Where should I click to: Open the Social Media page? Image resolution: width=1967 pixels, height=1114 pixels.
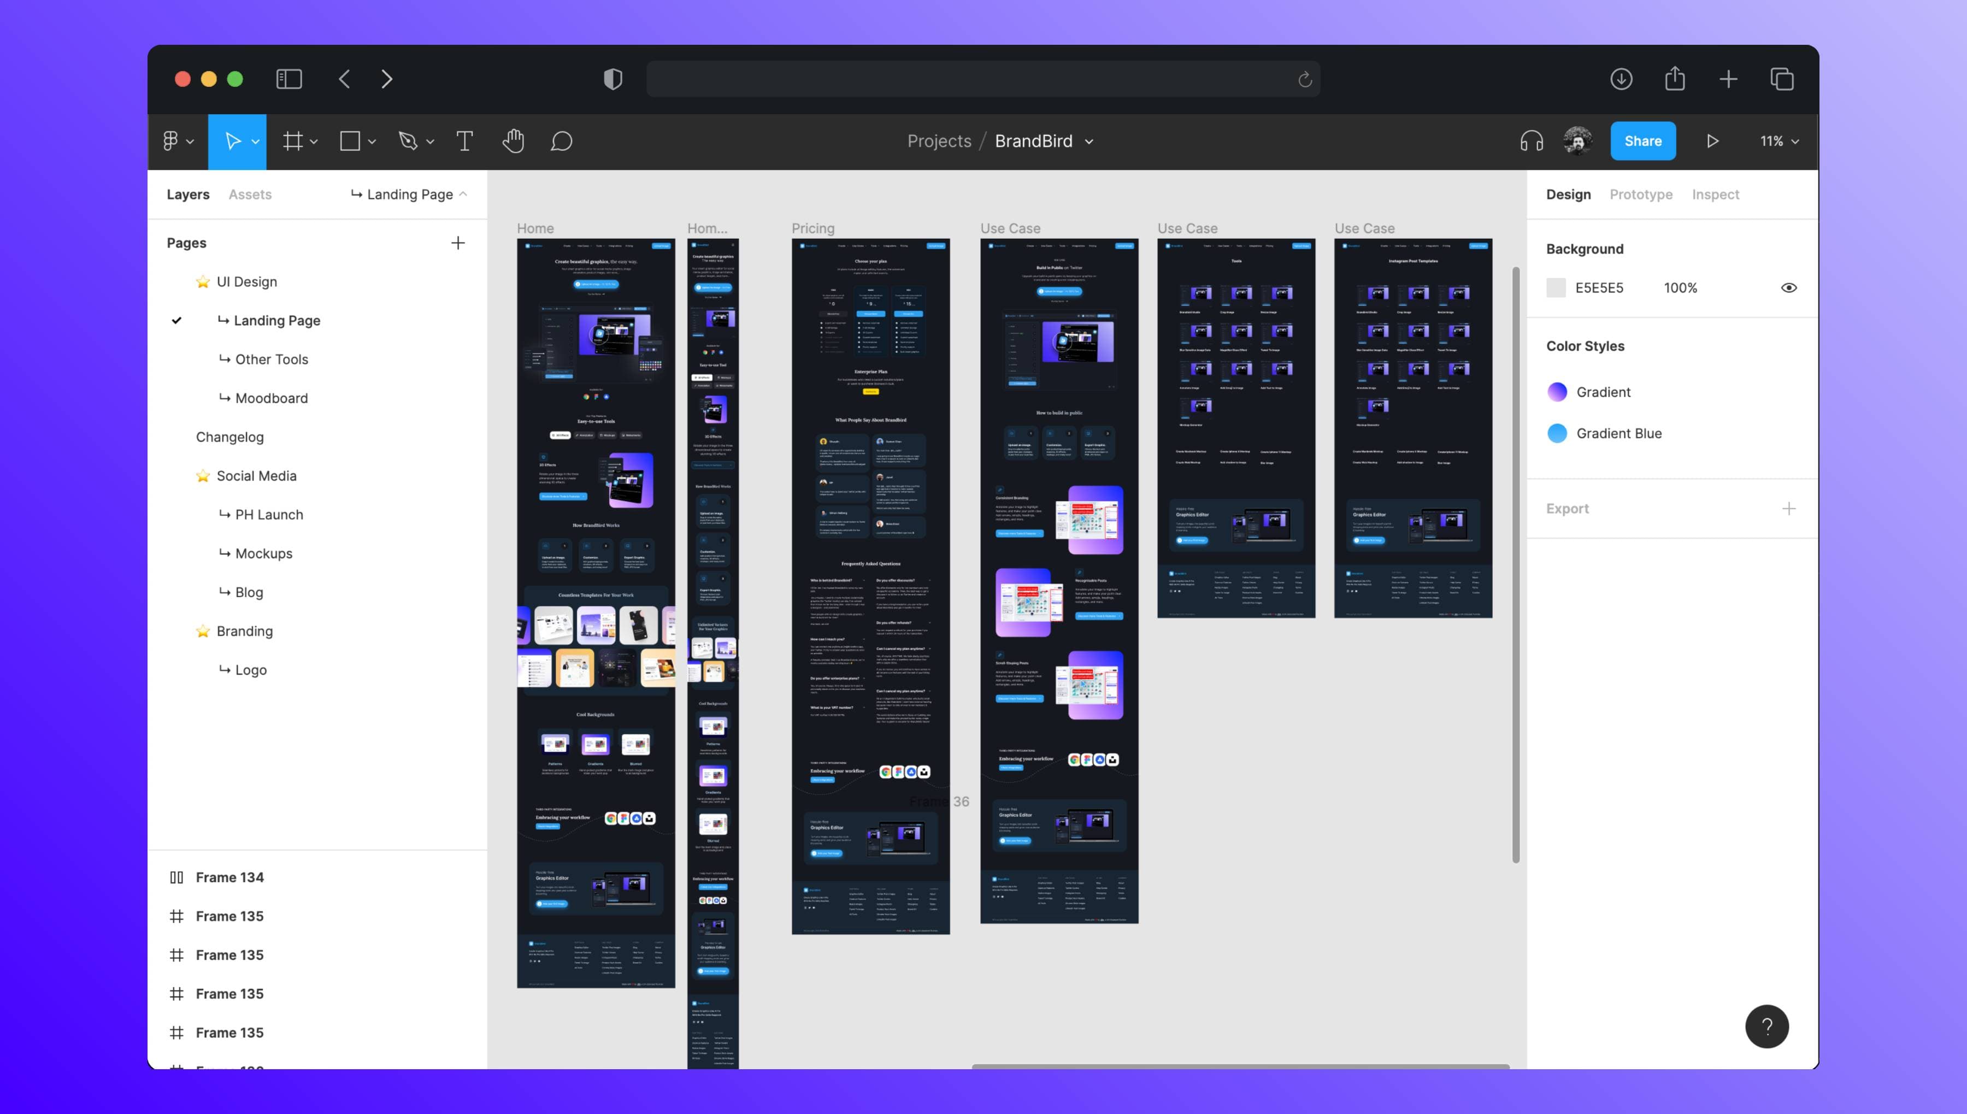coord(256,476)
